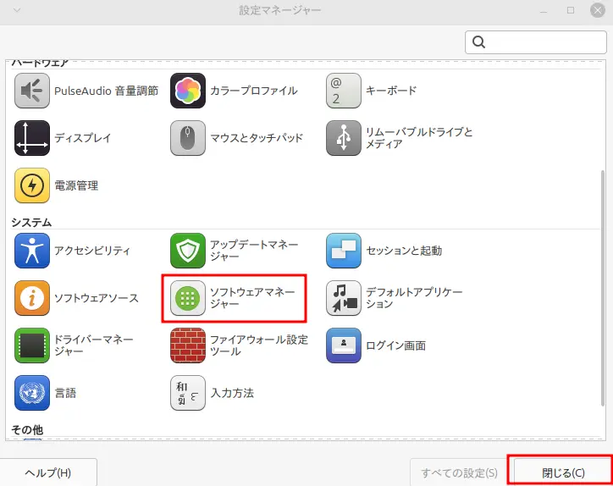Screen dimensions: 613x486
Task: Click the 言語 label
Action: 65,393
